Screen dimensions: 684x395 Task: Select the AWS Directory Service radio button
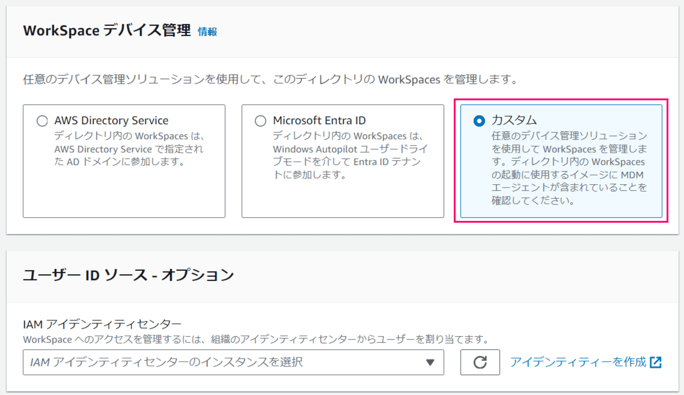42,121
